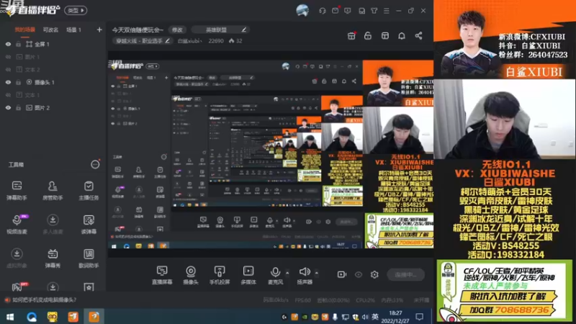Hide the 摄像头 1 source
Screen dimensions: 576x324
pyautogui.click(x=8, y=82)
